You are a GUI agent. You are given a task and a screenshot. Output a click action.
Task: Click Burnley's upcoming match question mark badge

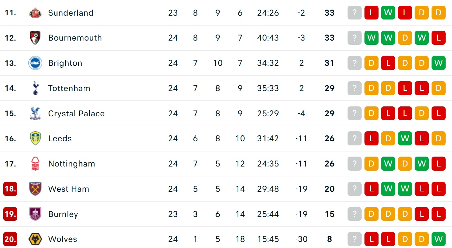(x=354, y=214)
